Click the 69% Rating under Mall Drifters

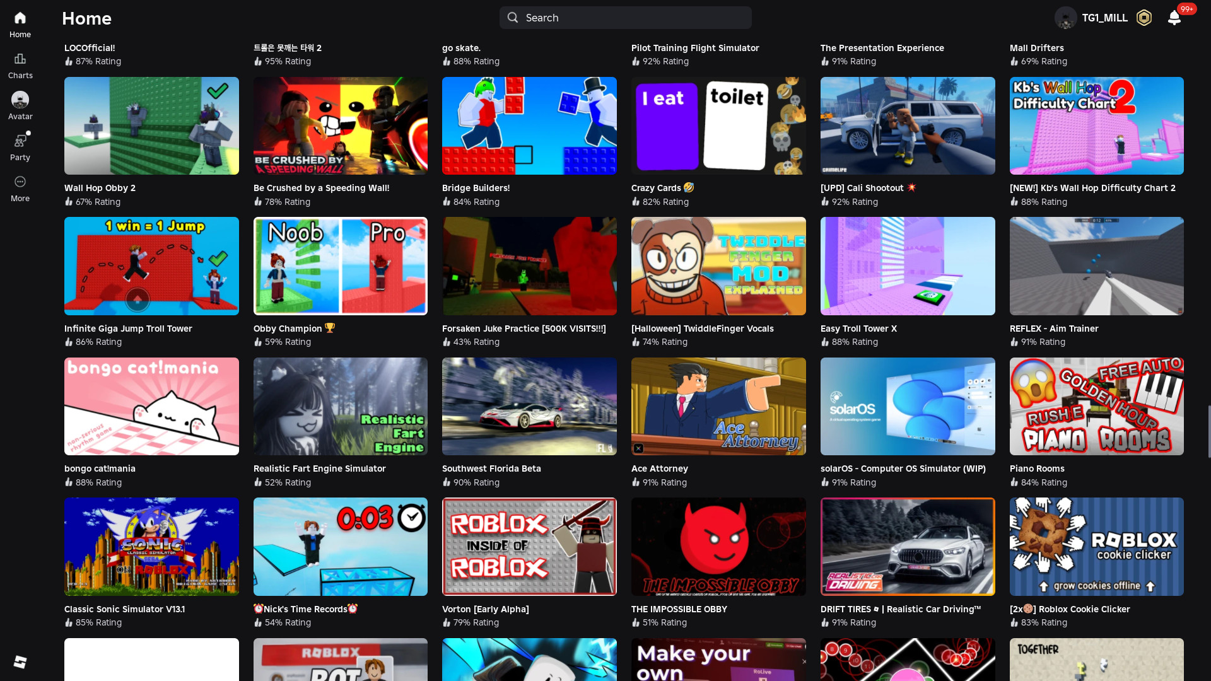pos(1039,61)
